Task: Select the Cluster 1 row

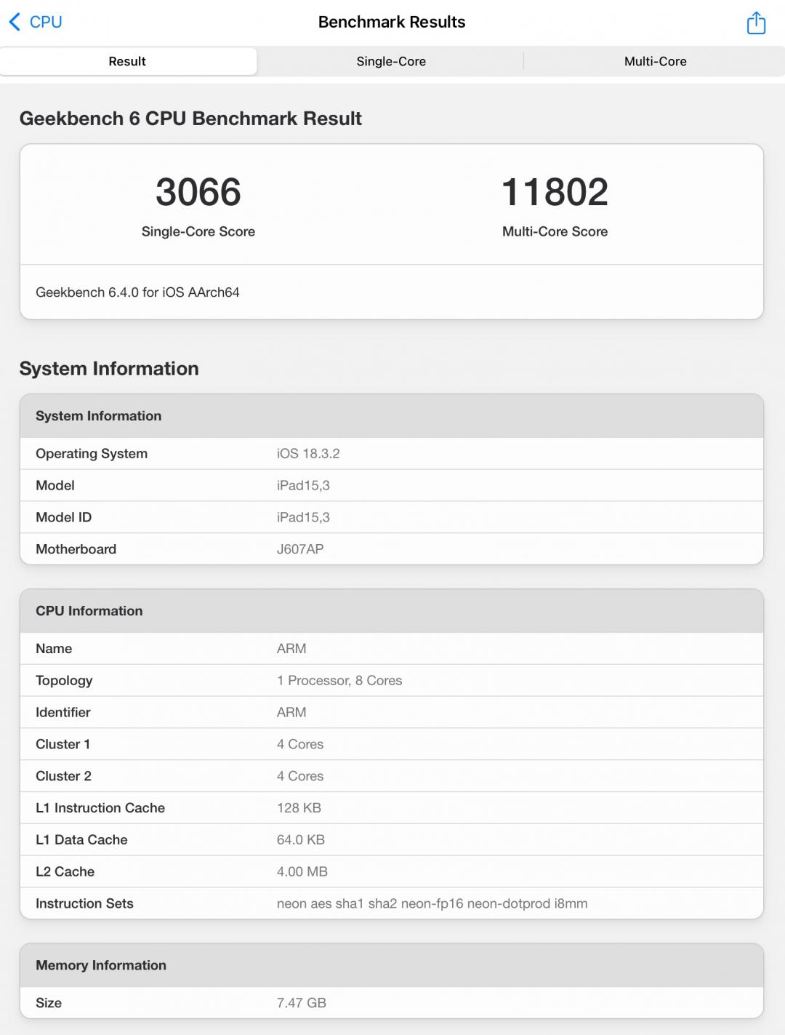Action: 391,744
